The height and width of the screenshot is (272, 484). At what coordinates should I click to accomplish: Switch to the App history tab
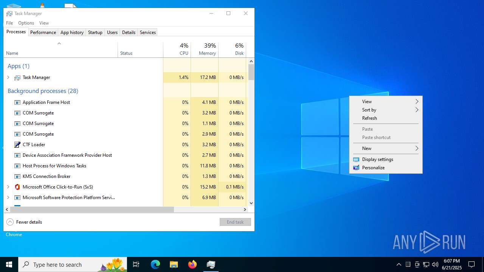pos(72,32)
